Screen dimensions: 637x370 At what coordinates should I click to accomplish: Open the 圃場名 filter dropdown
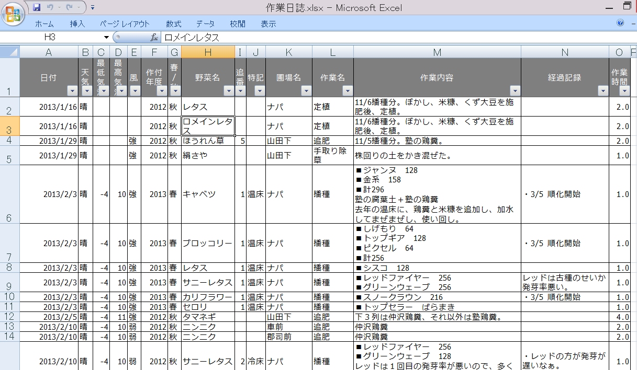(x=306, y=90)
